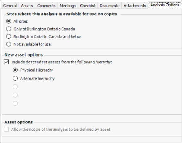Select the All sites radio button
182x143 pixels.
pos(8,21)
